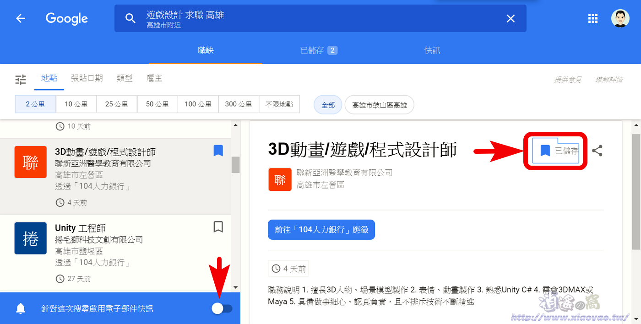Click the job list scrollbar down arrow

point(236,287)
